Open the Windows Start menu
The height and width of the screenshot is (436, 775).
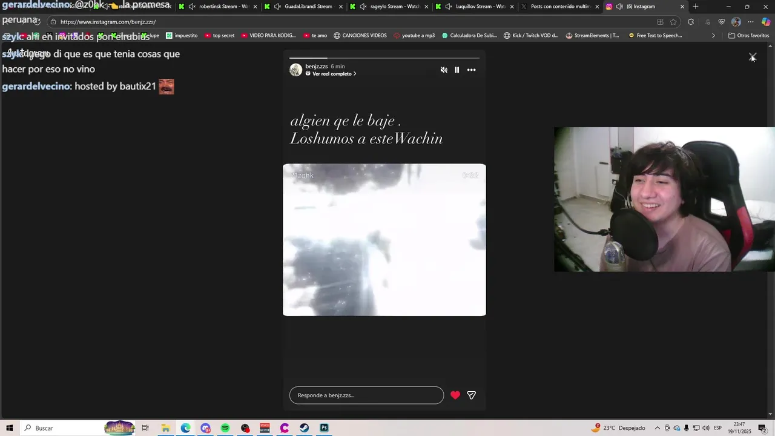coord(10,428)
